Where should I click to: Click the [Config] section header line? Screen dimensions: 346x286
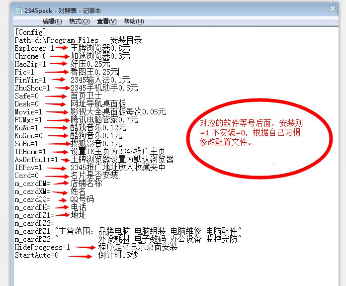pyautogui.click(x=30, y=32)
